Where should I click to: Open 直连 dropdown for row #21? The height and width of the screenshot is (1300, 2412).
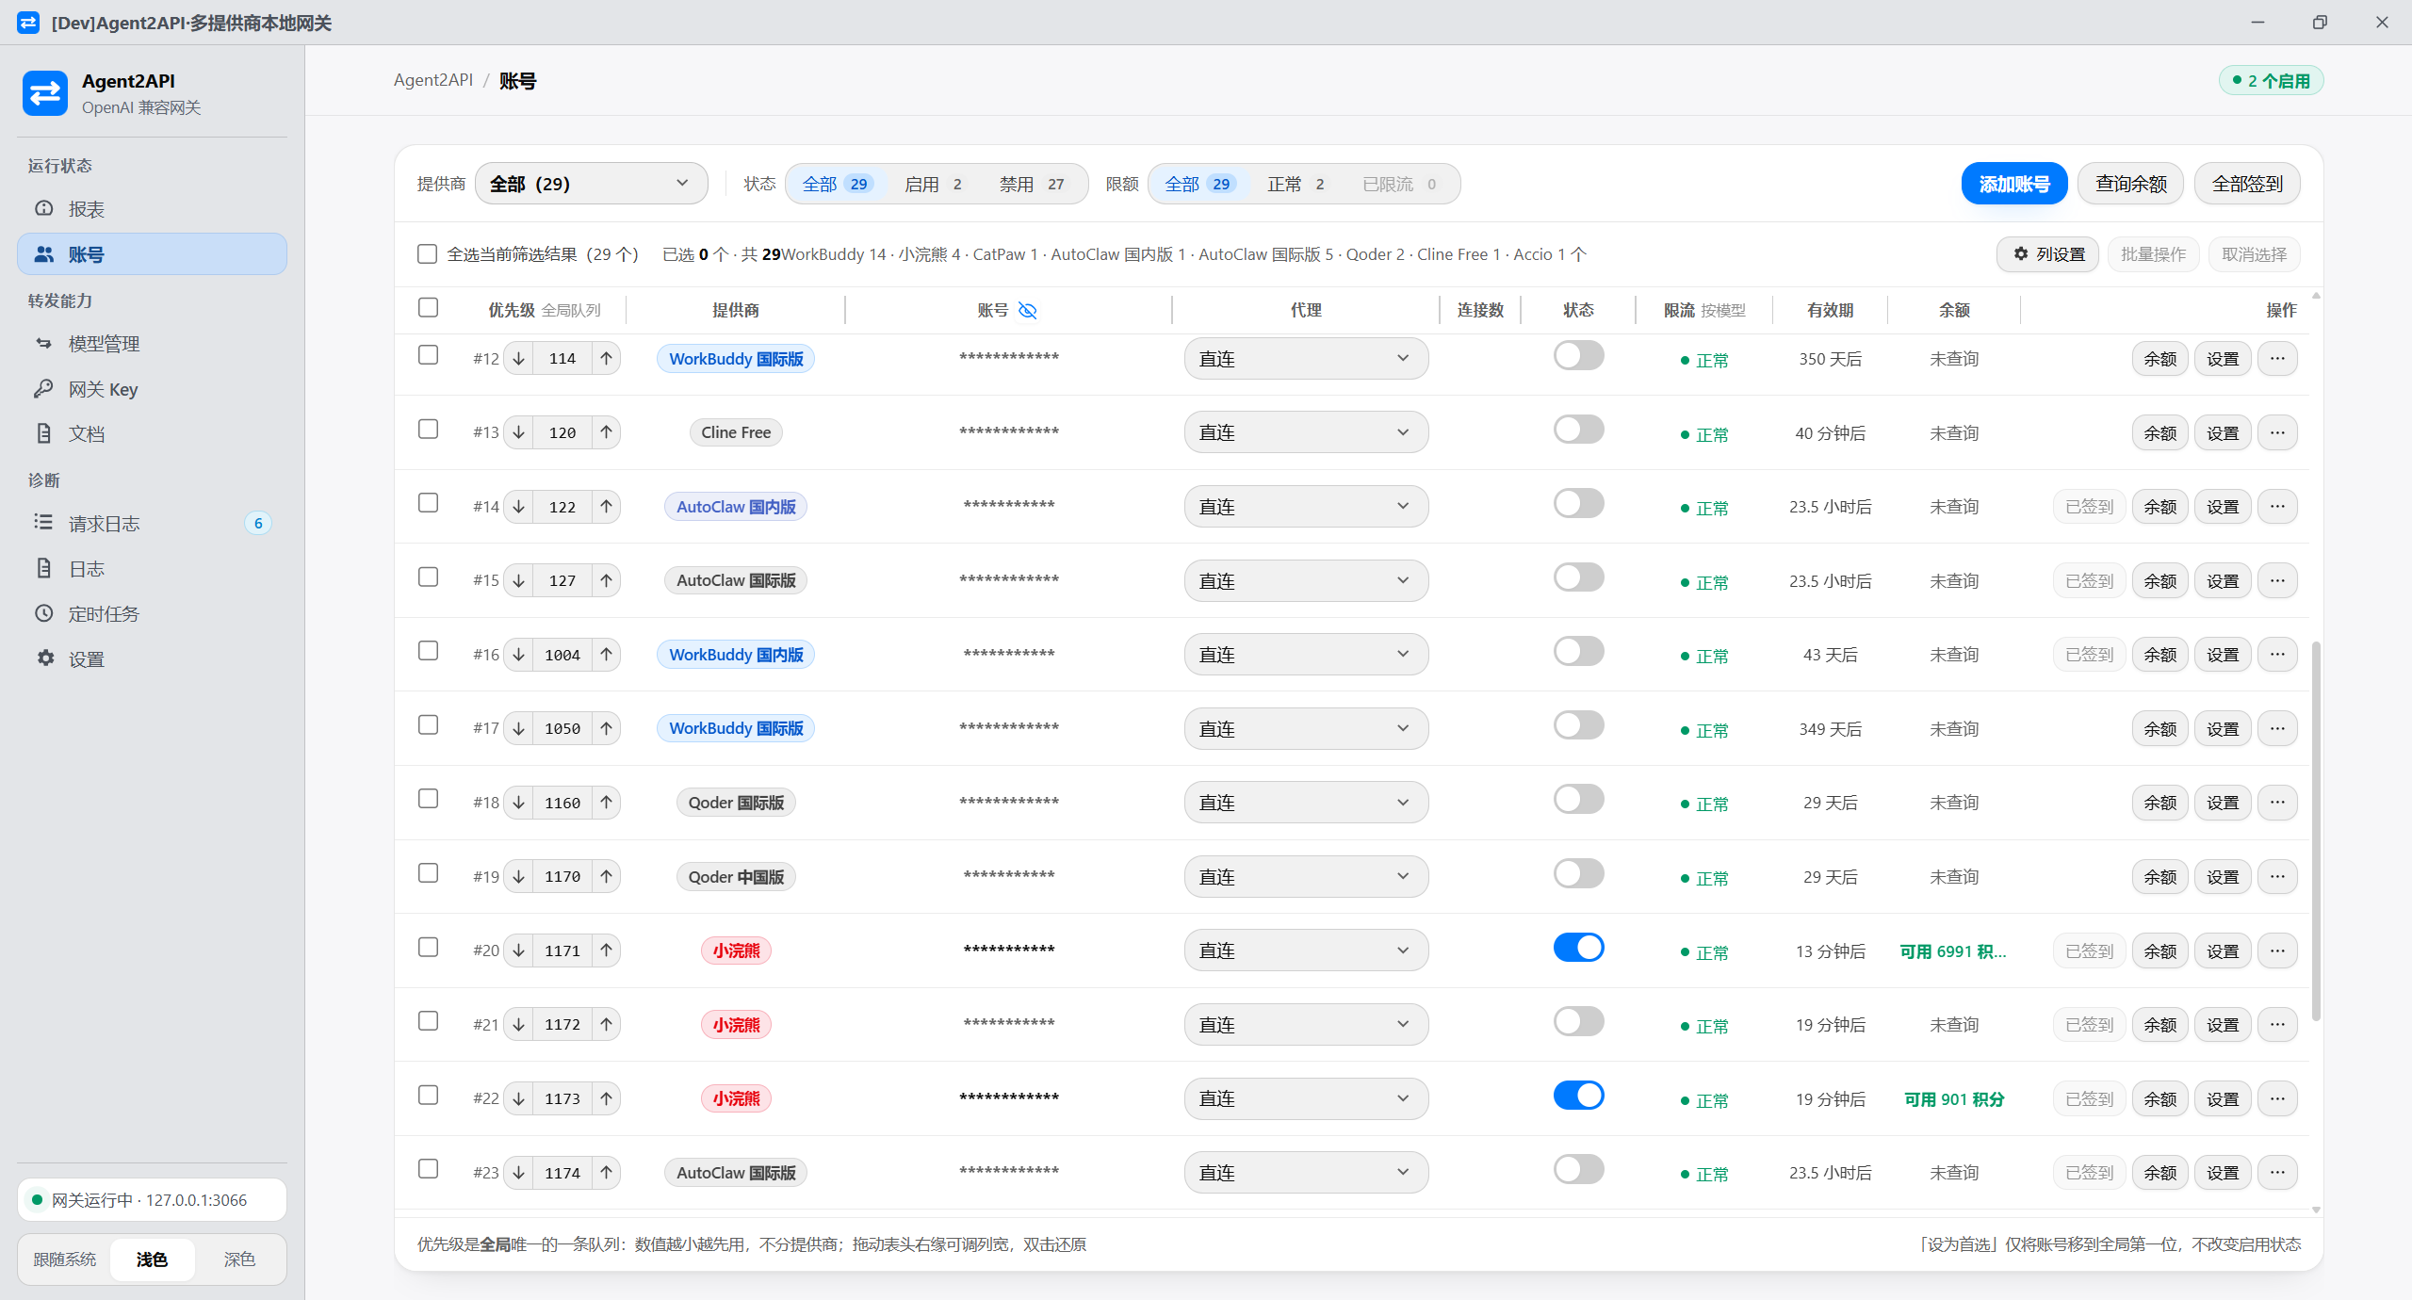(1306, 1025)
